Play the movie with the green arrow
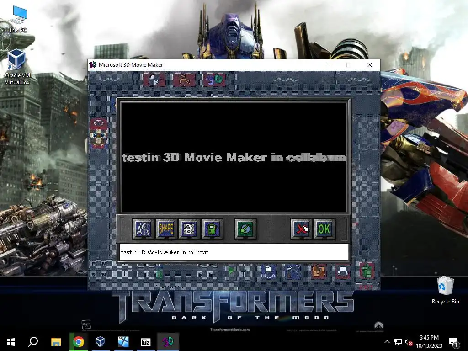Image resolution: width=468 pixels, height=351 pixels. tap(231, 271)
